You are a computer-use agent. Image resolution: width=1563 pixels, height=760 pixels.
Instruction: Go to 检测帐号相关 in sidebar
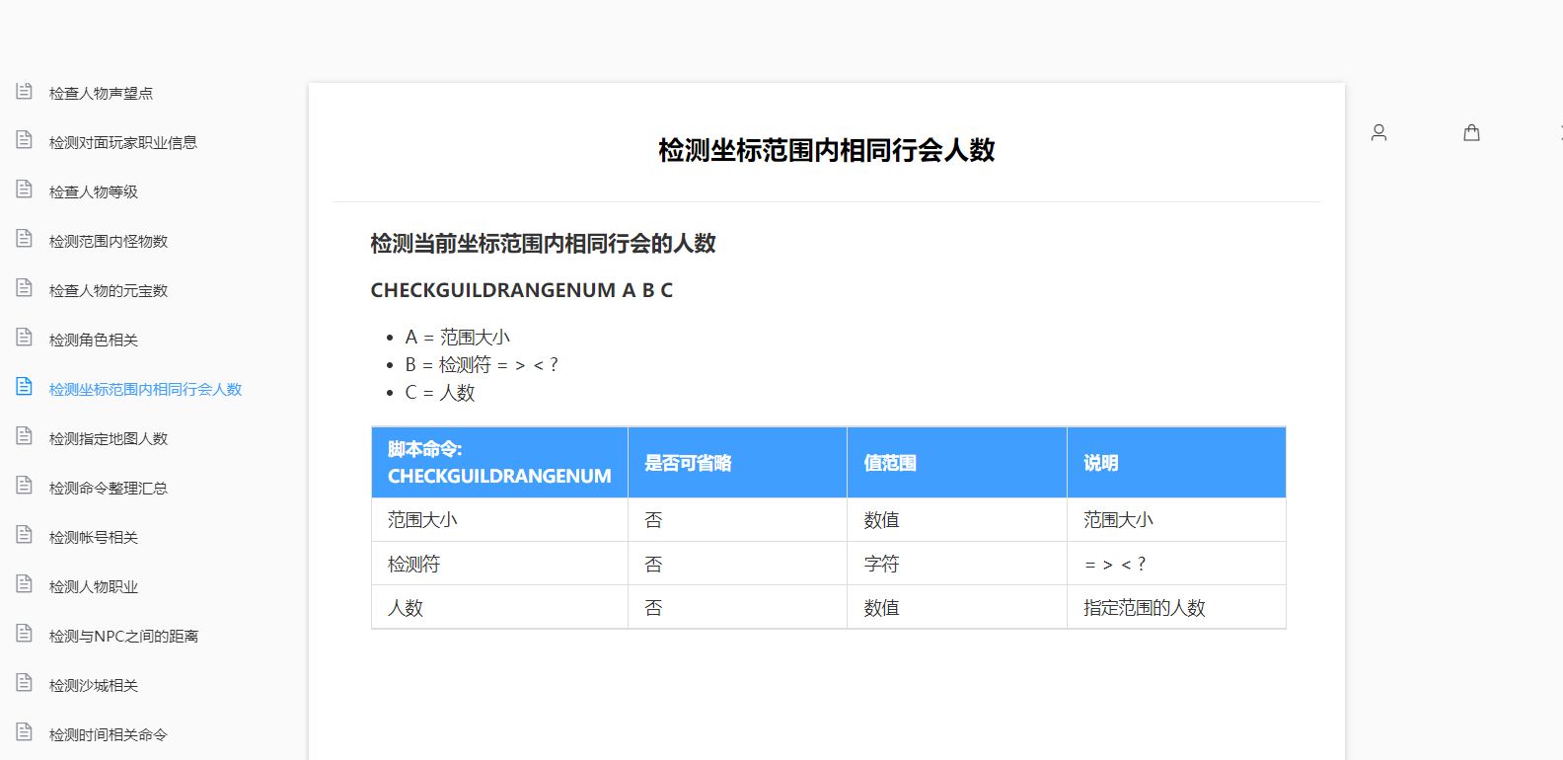94,538
